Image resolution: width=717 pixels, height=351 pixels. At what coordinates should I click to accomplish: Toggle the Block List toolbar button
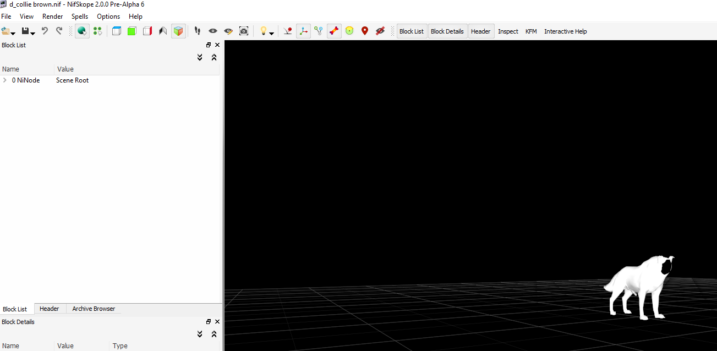coord(412,31)
